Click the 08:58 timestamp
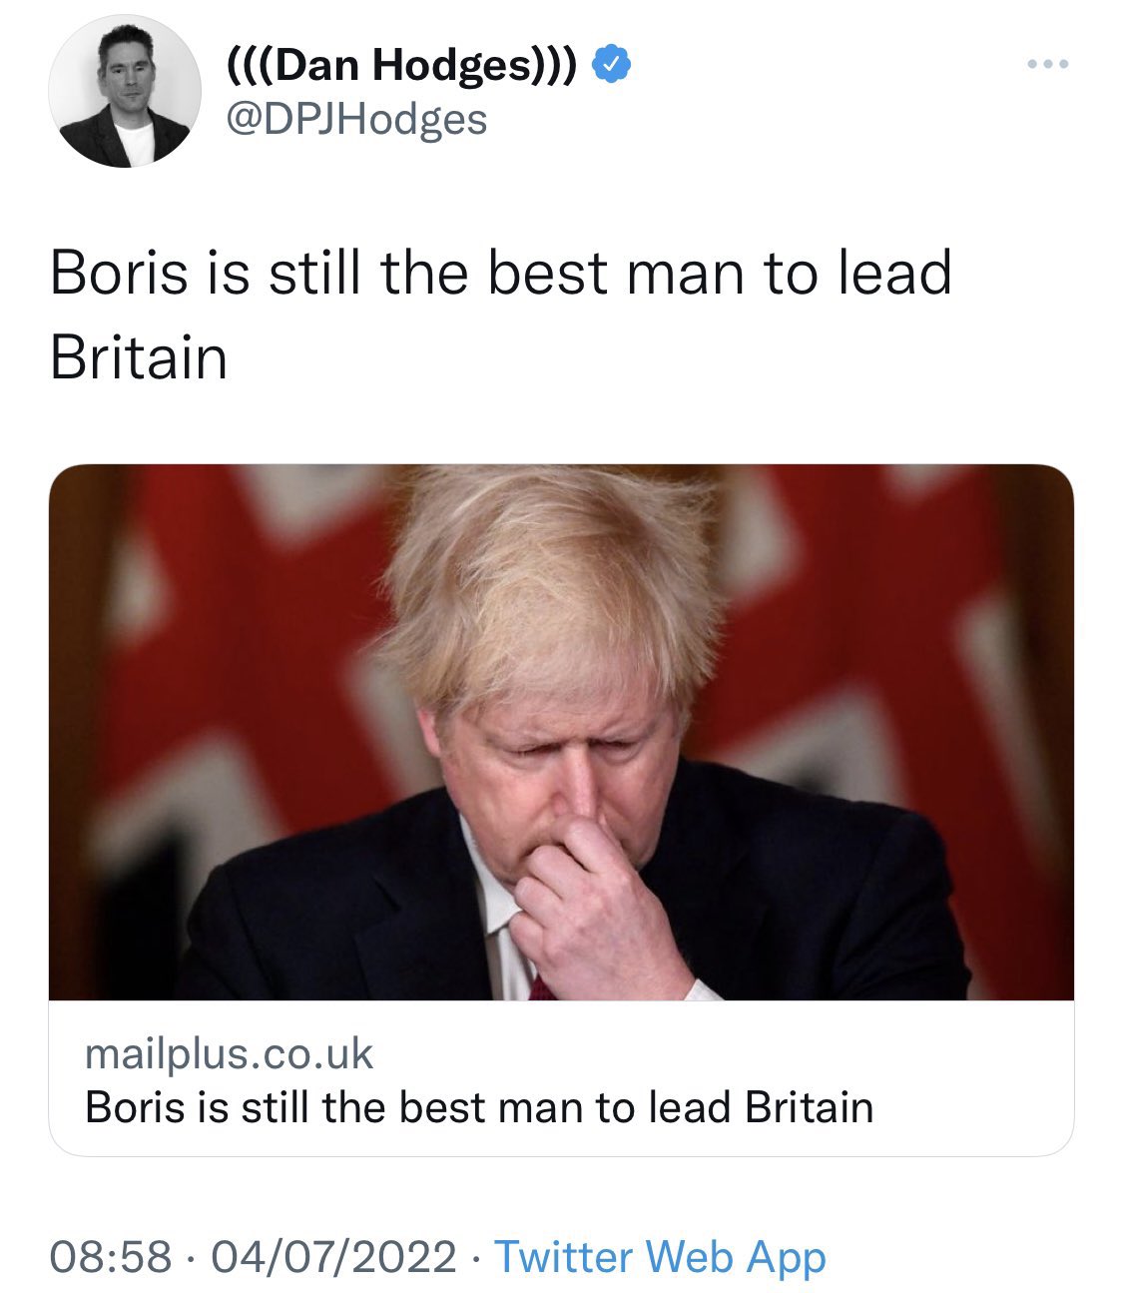 (x=110, y=1256)
